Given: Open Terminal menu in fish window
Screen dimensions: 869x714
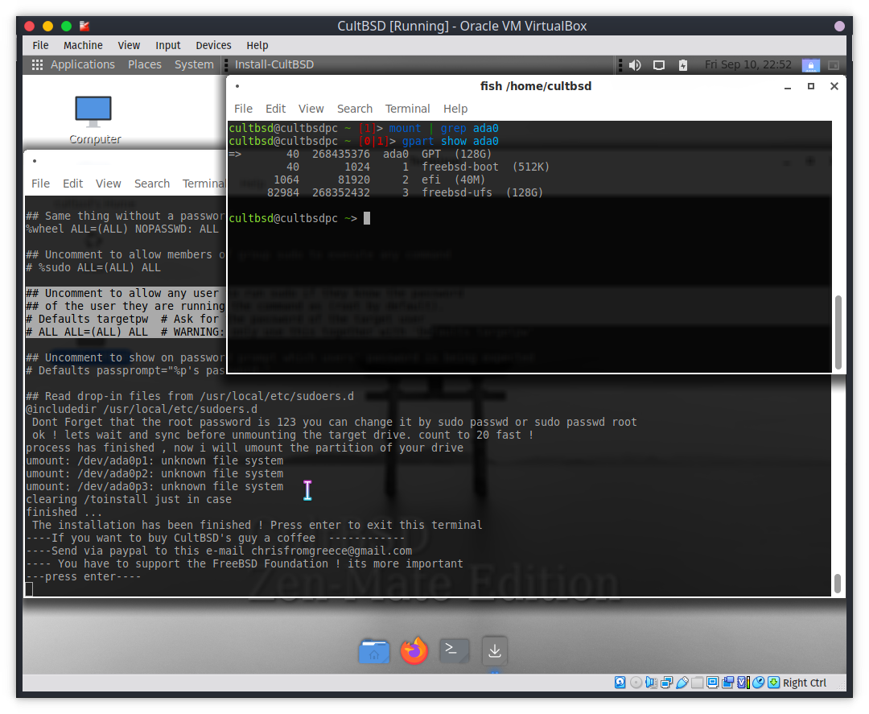Looking at the screenshot, I should click(x=407, y=109).
